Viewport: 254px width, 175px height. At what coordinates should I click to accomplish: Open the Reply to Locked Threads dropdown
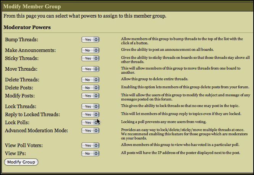pyautogui.click(x=90, y=115)
